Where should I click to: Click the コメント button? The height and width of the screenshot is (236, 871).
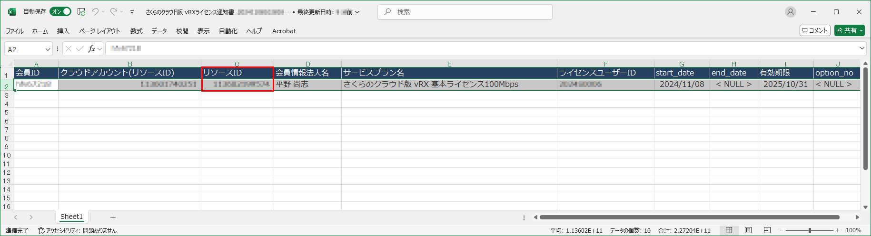pyautogui.click(x=815, y=30)
